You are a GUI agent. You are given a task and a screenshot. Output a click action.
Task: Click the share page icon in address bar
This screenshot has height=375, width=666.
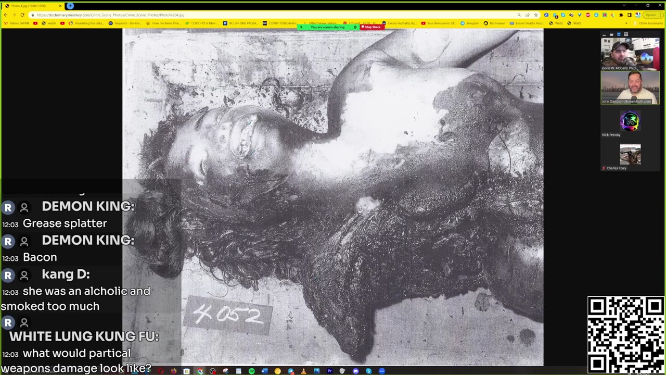point(527,15)
